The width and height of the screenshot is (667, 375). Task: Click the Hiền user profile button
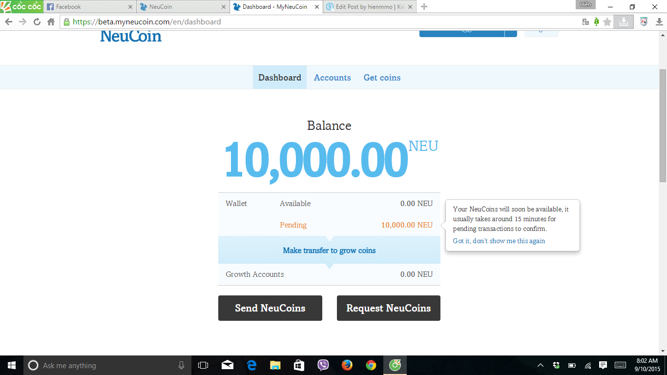click(x=585, y=4)
